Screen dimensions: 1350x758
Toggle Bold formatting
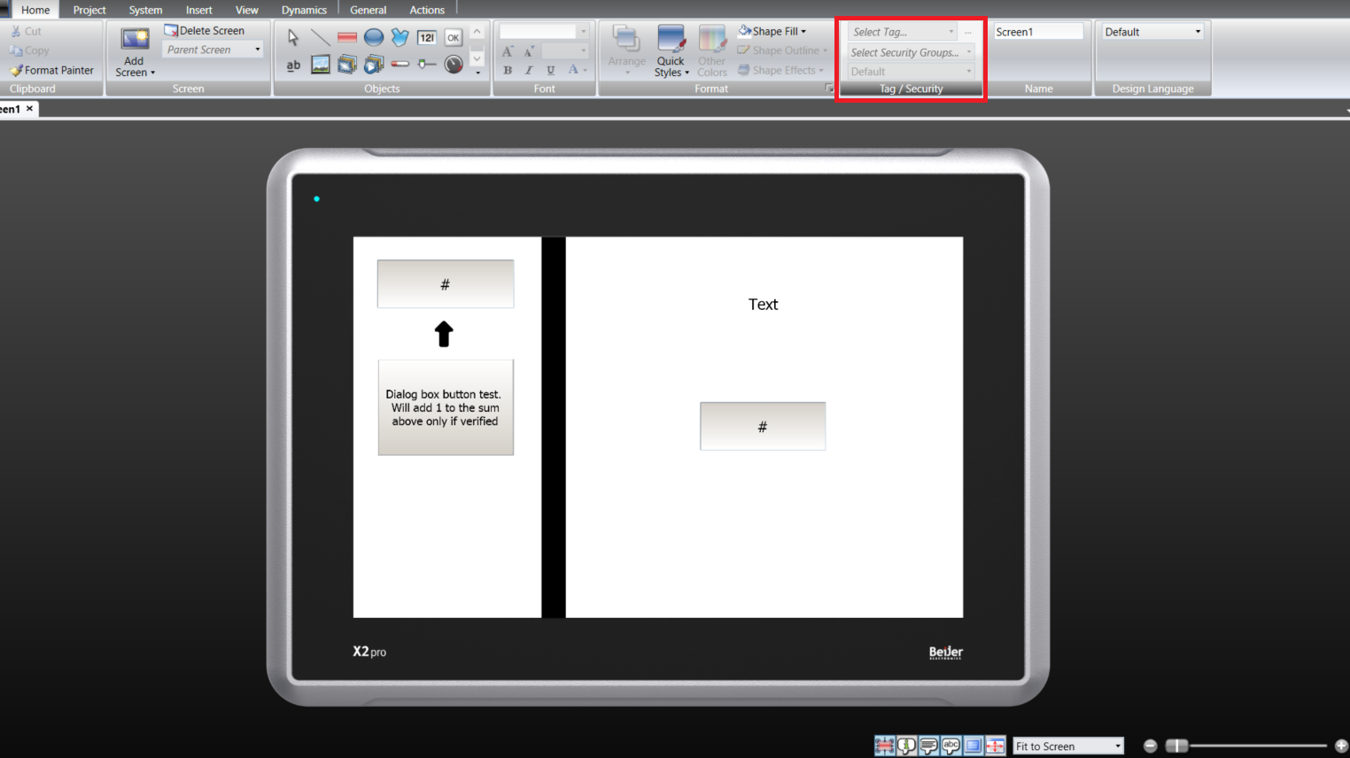point(508,70)
